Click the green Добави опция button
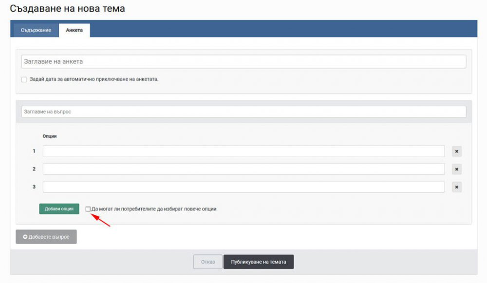The image size is (487, 283). pos(60,208)
